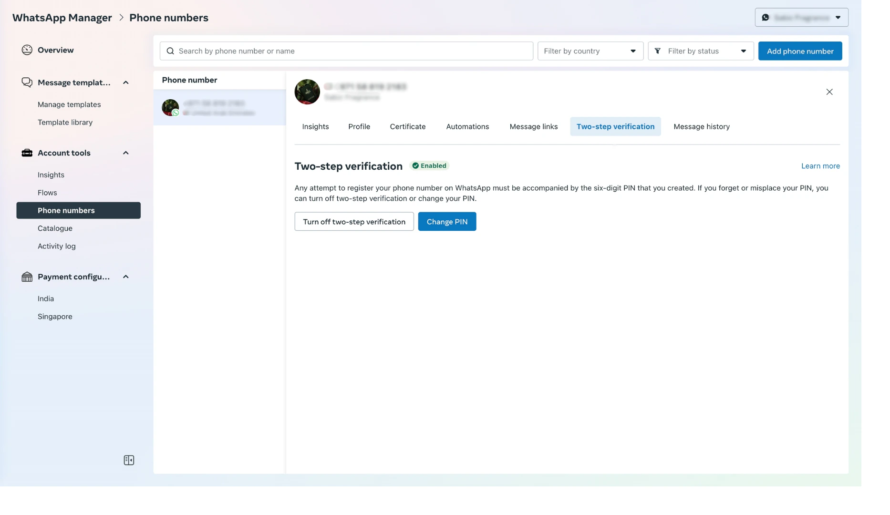The image size is (890, 515).
Task: Click the Account tools toolbox icon
Action: click(x=27, y=153)
